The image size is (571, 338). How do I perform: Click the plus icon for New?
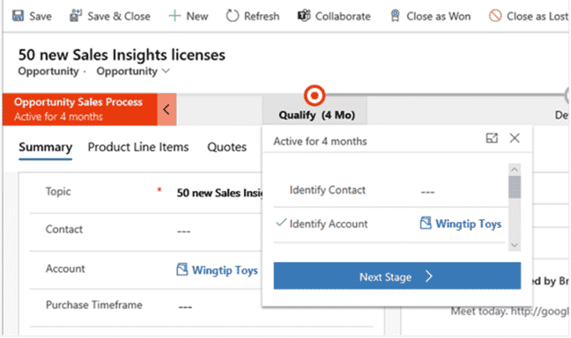(174, 16)
